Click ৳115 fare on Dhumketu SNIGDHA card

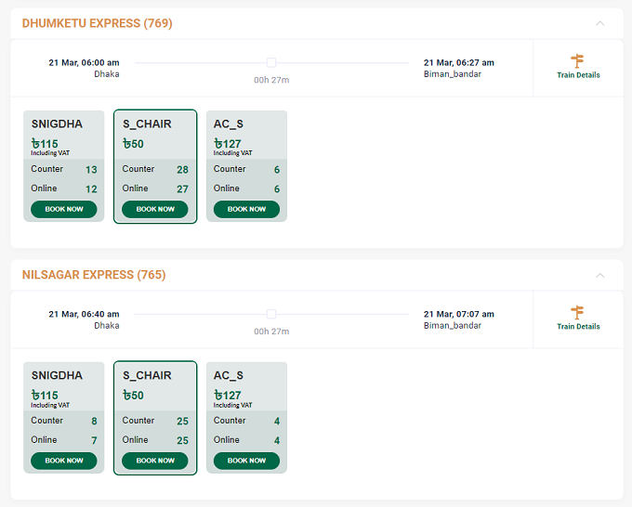point(45,144)
